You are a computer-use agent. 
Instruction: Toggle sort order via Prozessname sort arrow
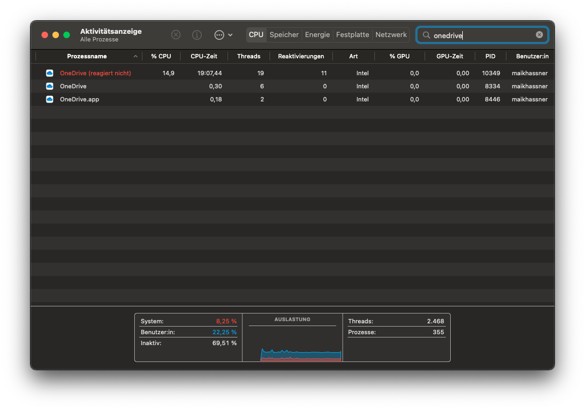click(x=135, y=57)
